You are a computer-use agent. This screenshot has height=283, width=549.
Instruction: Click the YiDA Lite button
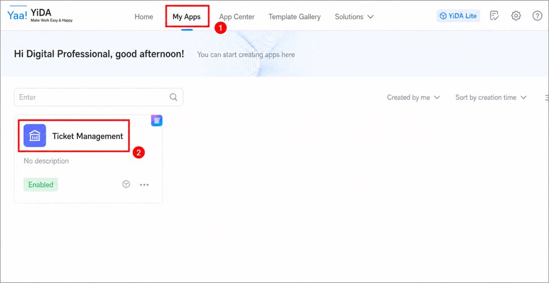(458, 16)
